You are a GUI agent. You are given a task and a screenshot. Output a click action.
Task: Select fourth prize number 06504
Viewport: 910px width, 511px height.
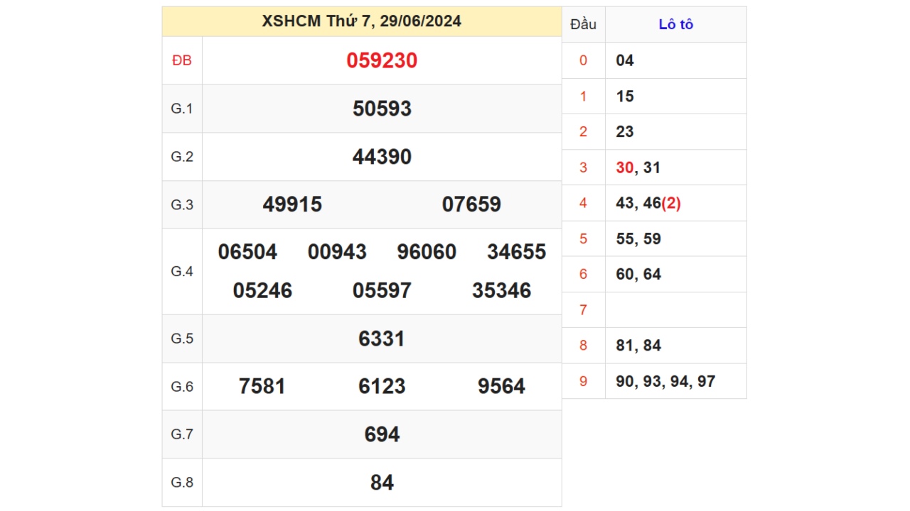(x=247, y=252)
